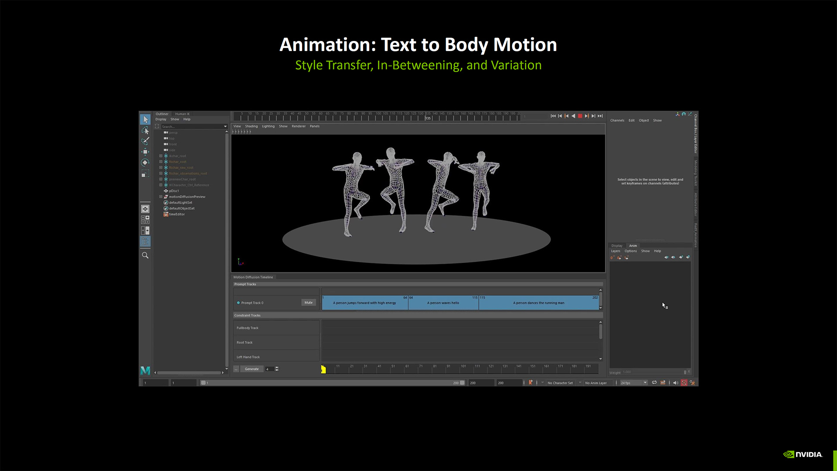Toggle loop playback icon
The height and width of the screenshot is (471, 837).
pyautogui.click(x=654, y=383)
